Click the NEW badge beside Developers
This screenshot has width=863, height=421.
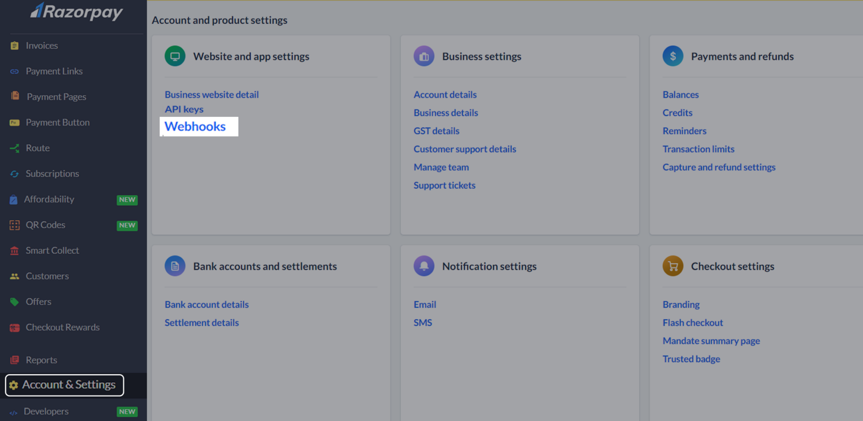tap(127, 412)
